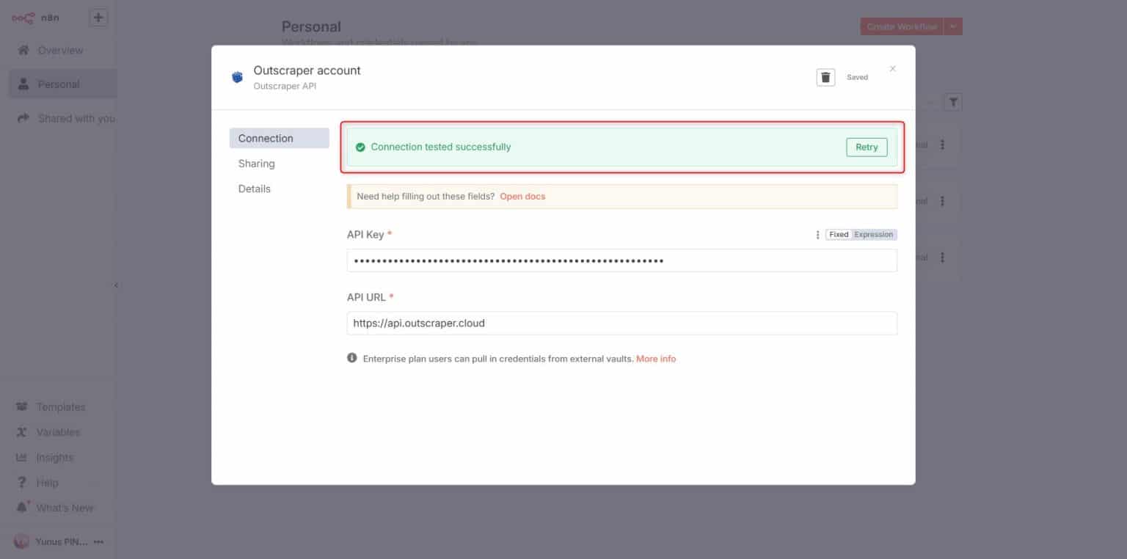Open docs for filling out fields
Image resolution: width=1127 pixels, height=559 pixels.
522,196
